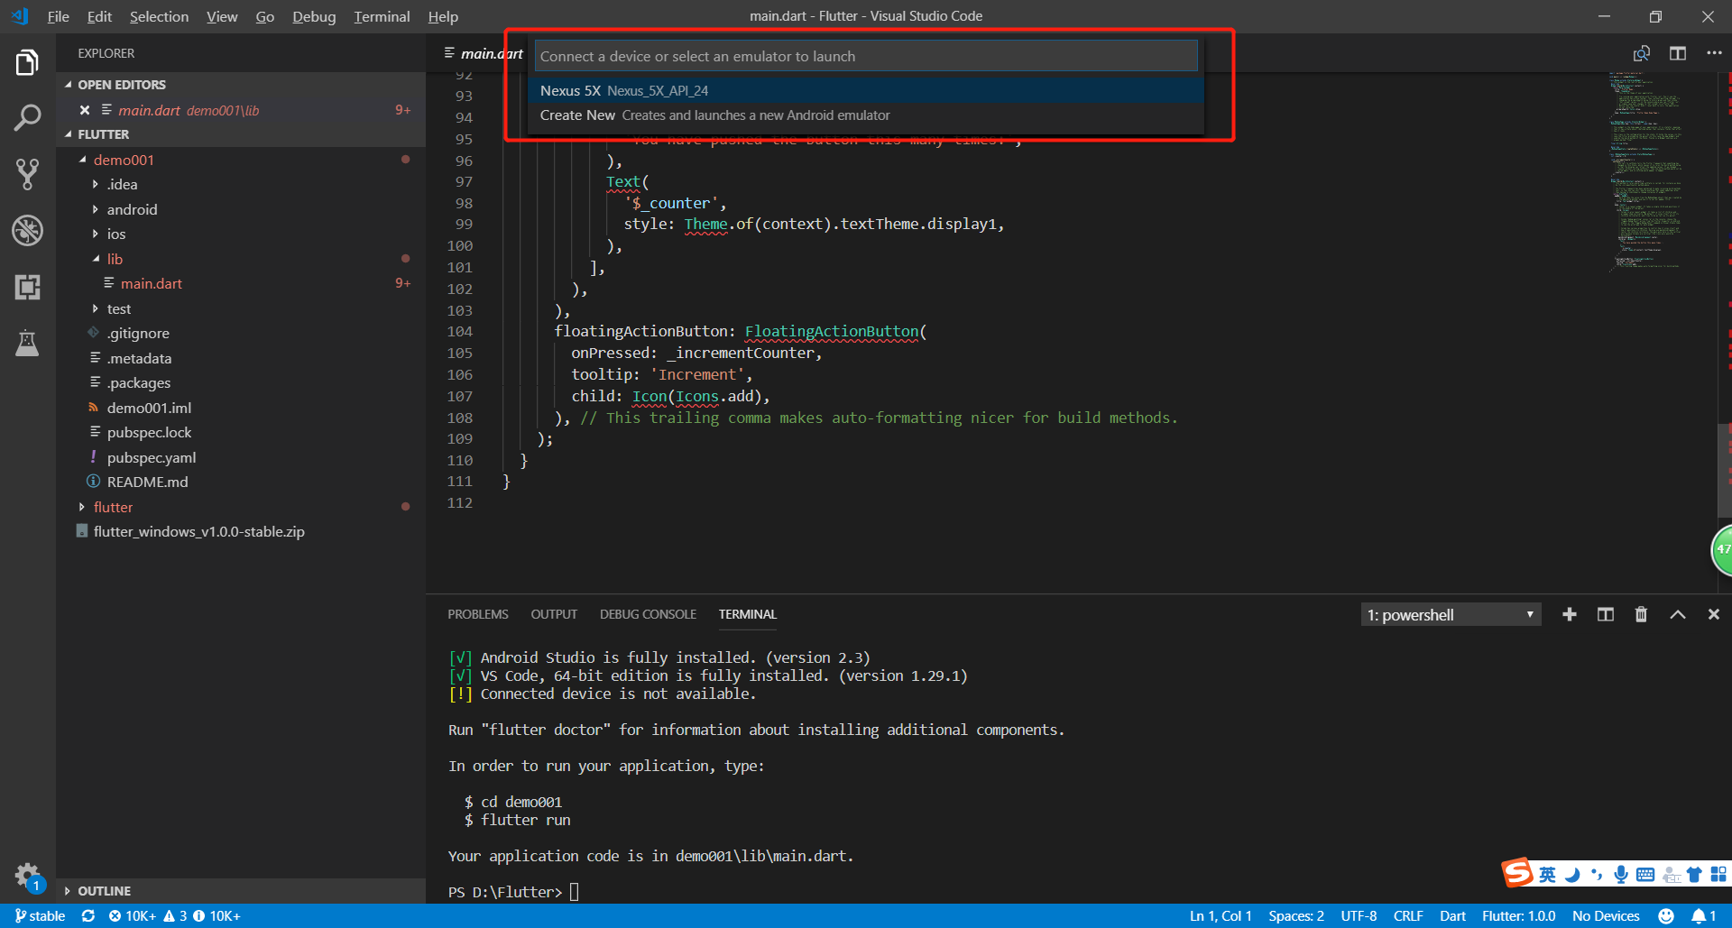Click Flutter: 1.0.0 in status bar

1518,915
